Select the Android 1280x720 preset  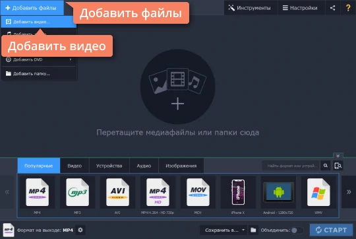pyautogui.click(x=278, y=193)
